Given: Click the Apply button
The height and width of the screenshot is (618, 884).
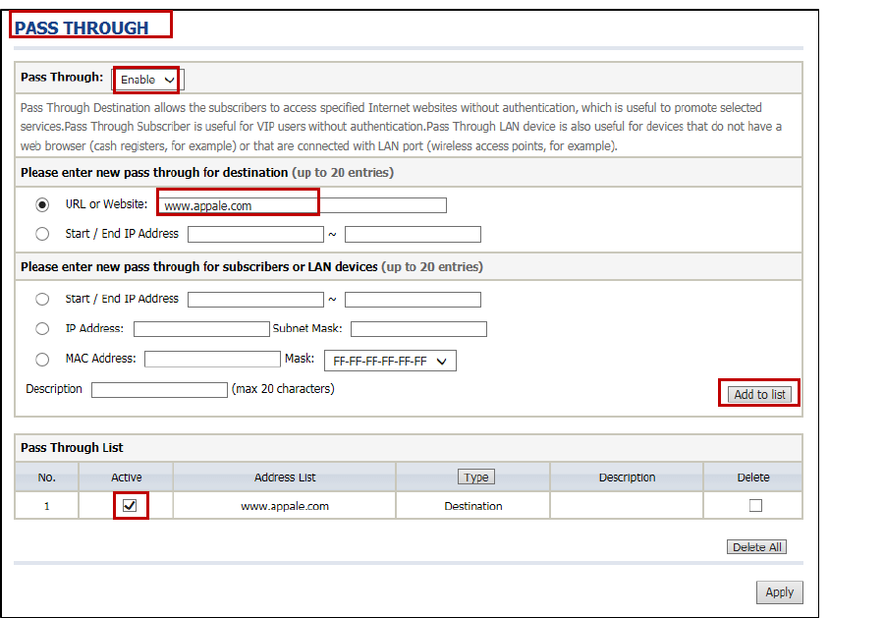Looking at the screenshot, I should tap(780, 592).
